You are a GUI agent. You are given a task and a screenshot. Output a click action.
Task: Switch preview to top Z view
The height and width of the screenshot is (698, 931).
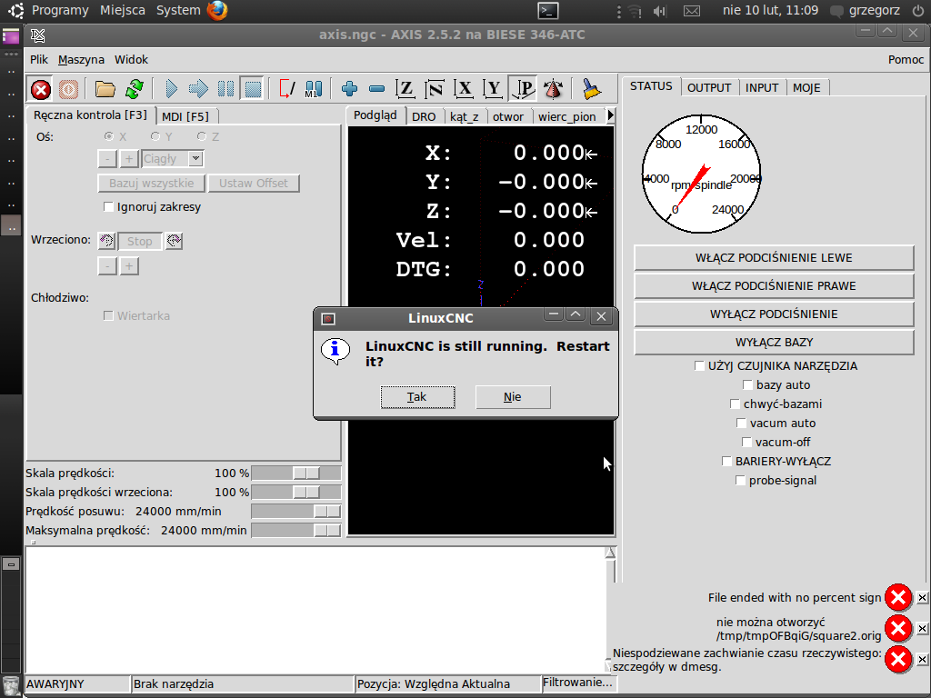pyautogui.click(x=405, y=89)
